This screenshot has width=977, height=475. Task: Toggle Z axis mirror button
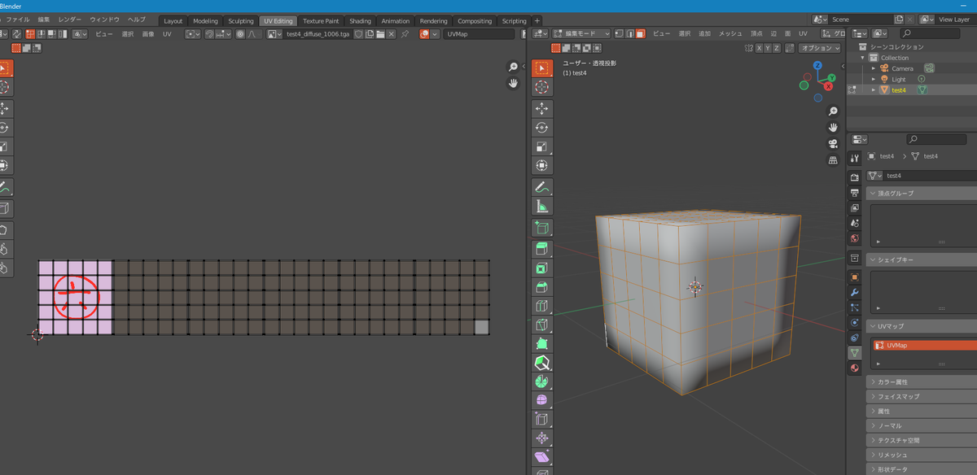[x=778, y=48]
